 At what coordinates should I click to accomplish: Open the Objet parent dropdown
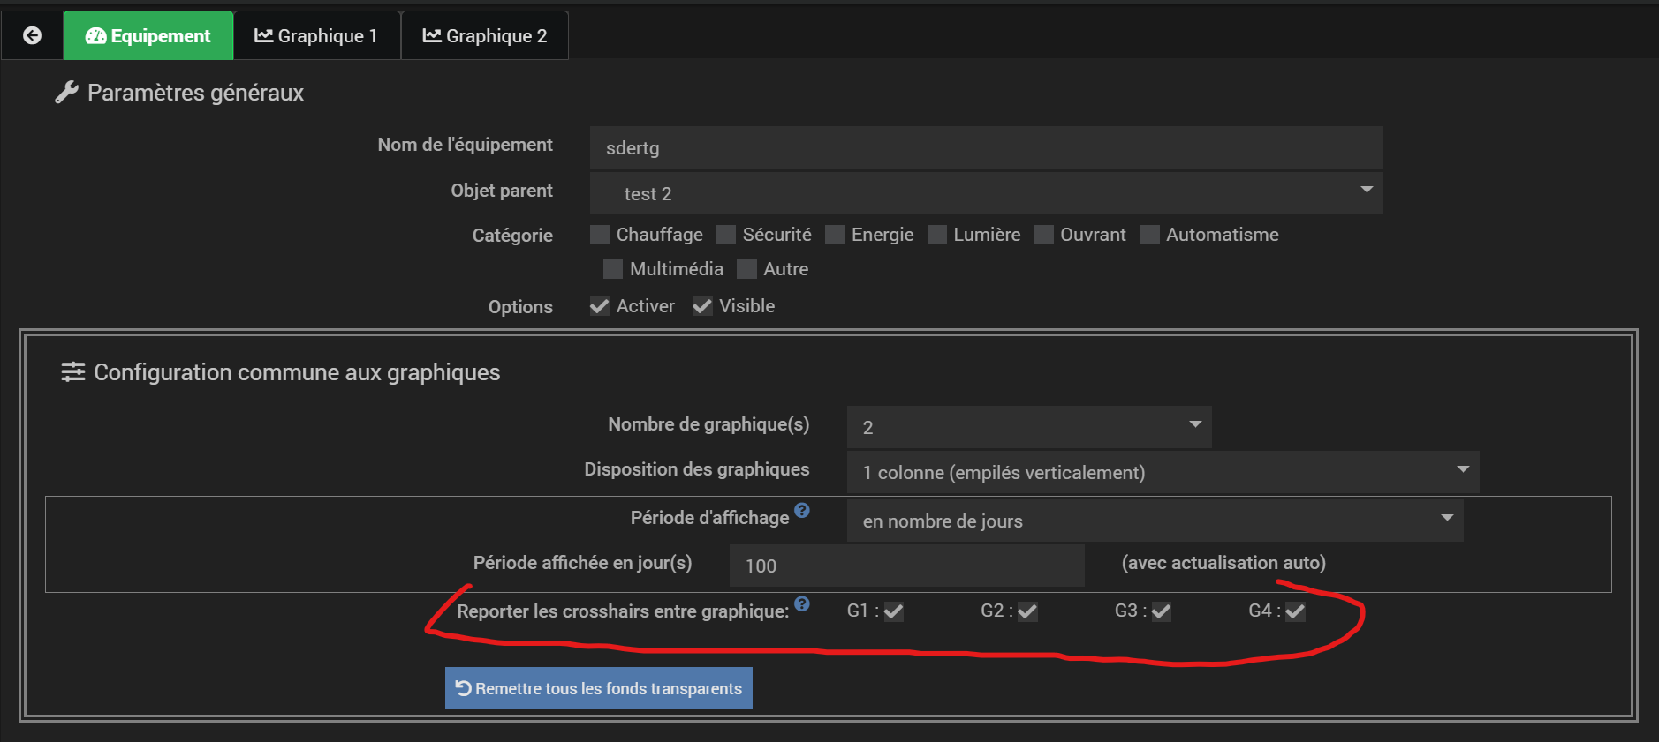(986, 193)
